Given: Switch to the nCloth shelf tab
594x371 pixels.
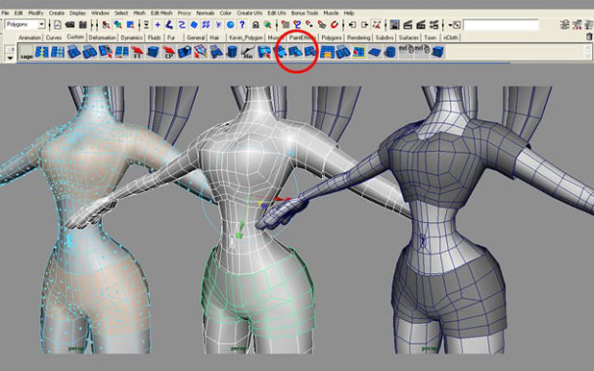Looking at the screenshot, I should click(451, 37).
